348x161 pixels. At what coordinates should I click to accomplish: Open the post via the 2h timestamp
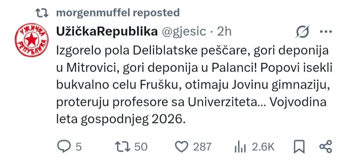(x=224, y=32)
